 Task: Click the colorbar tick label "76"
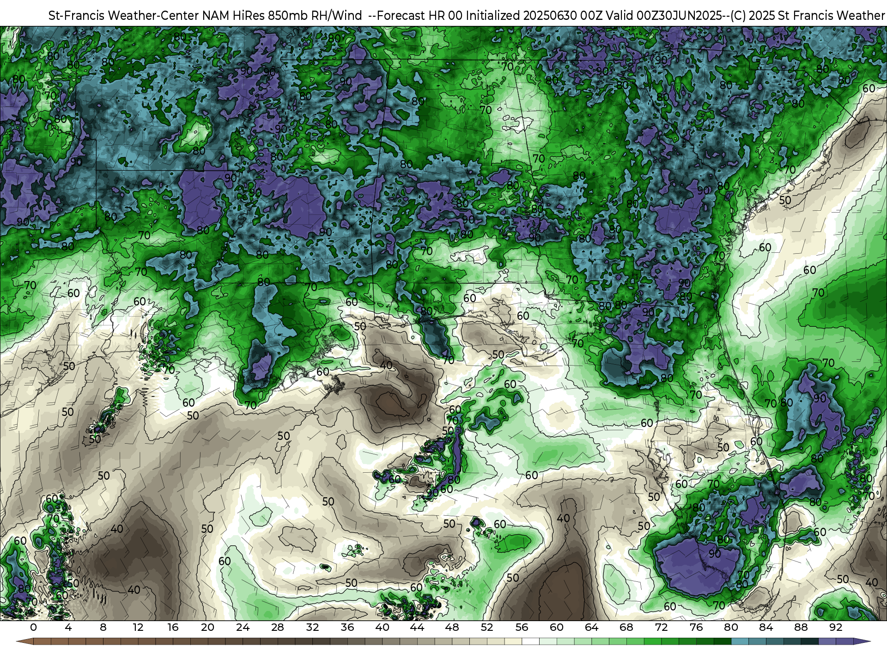696,628
